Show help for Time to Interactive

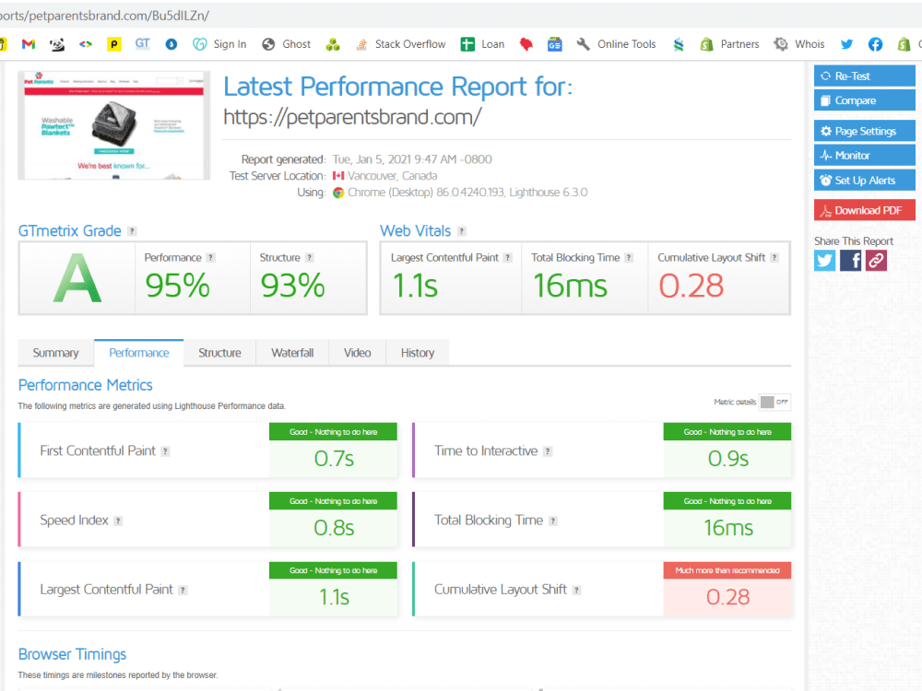(548, 451)
